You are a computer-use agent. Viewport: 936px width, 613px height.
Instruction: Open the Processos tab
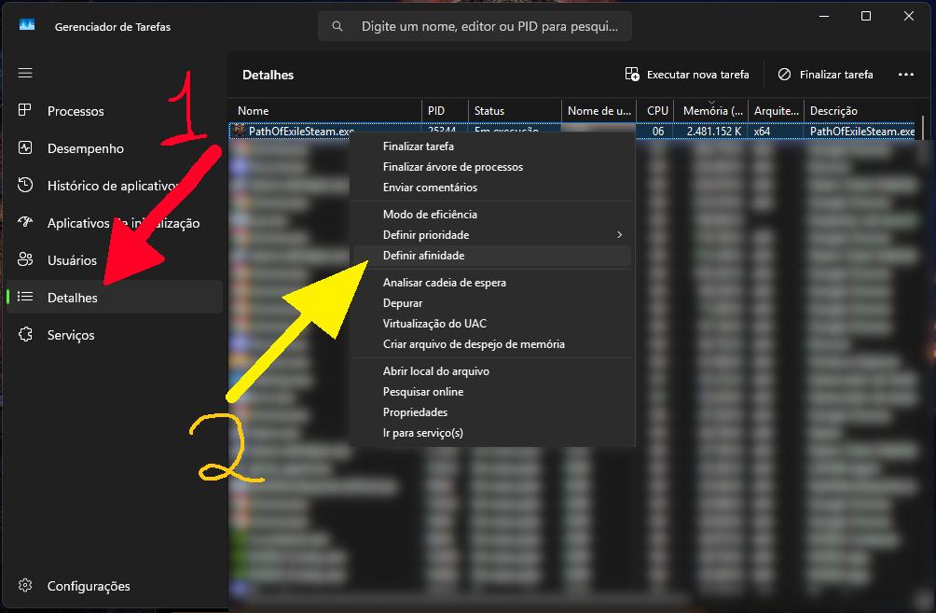coord(115,110)
